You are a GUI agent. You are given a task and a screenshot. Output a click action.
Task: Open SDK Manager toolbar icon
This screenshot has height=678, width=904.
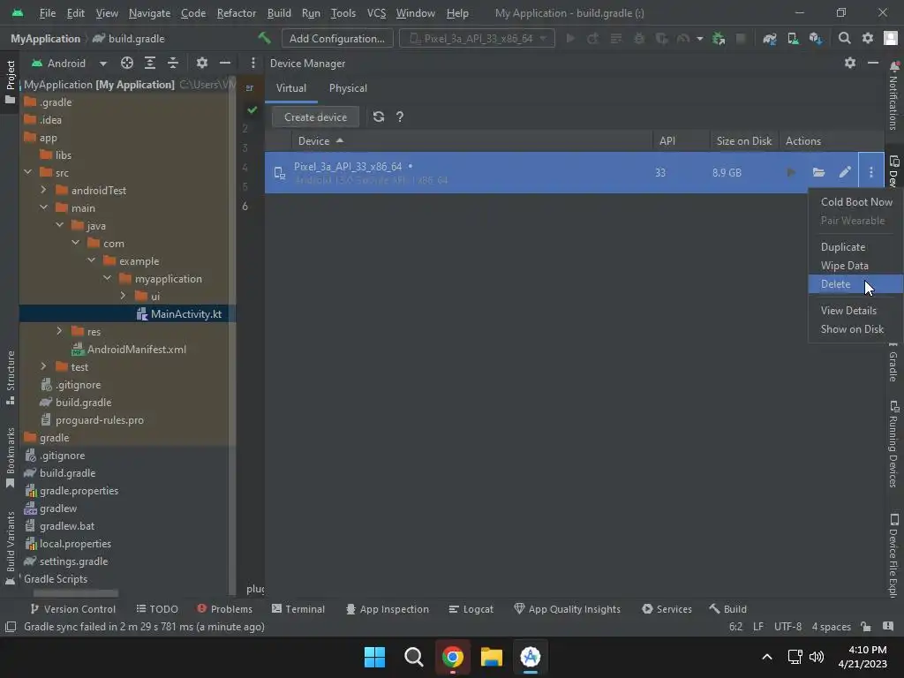coord(816,39)
